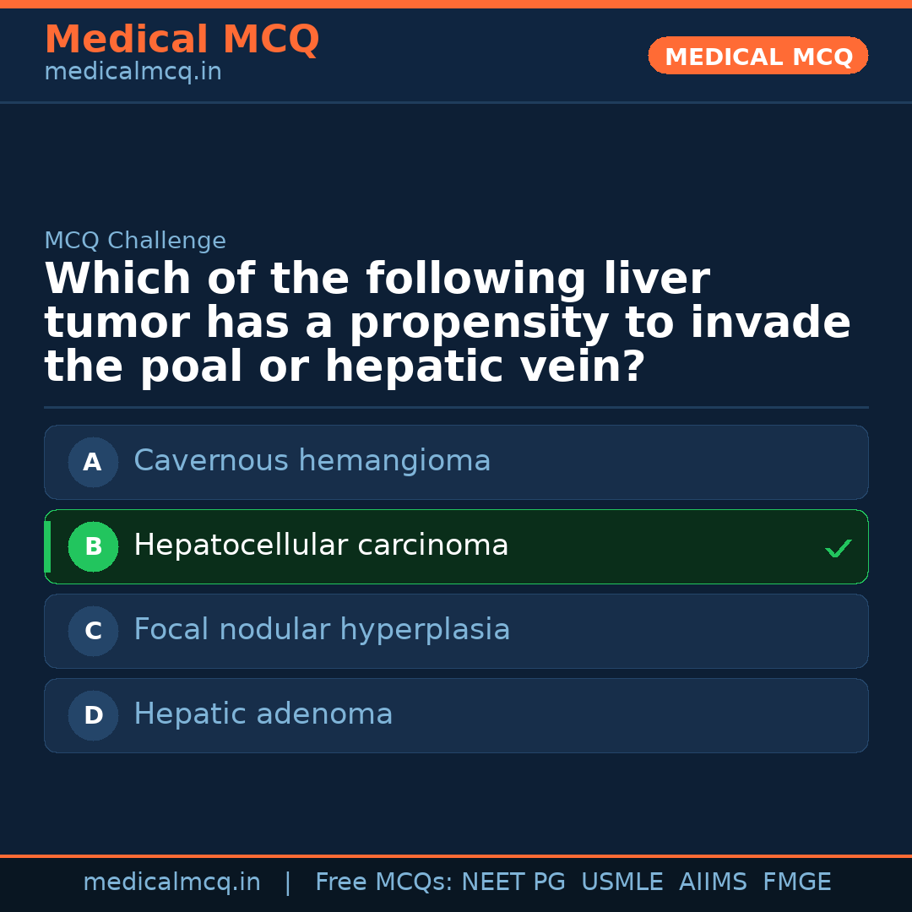
Task: Pick the Focal nodular hyperplasia answer
Action: pyautogui.click(x=322, y=630)
